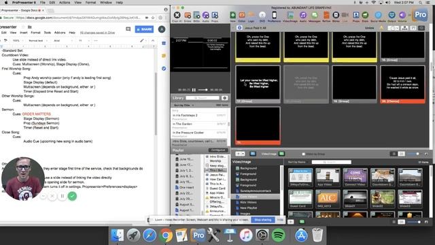Open the Bibles toolbar icon

(x=336, y=15)
